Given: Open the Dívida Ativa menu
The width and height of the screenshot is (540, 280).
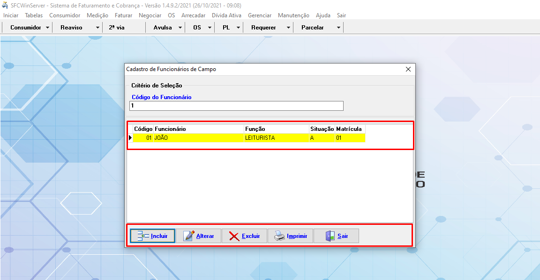Looking at the screenshot, I should tap(226, 15).
